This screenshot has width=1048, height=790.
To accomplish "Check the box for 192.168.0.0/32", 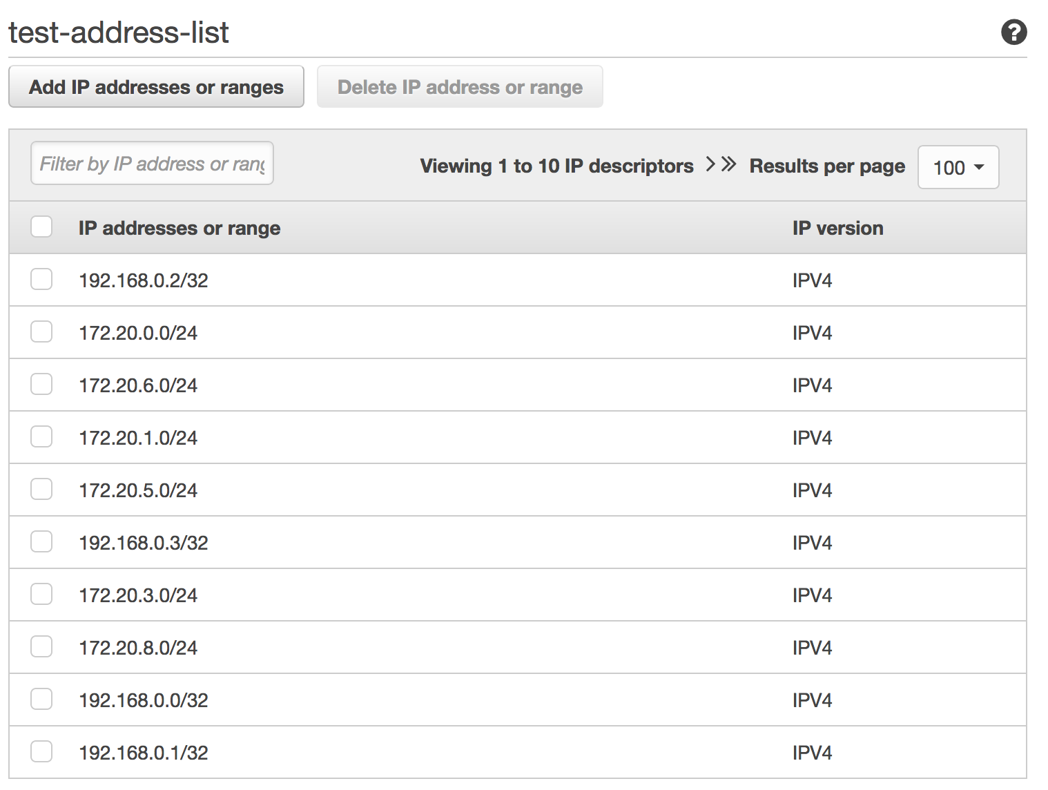I will (41, 699).
